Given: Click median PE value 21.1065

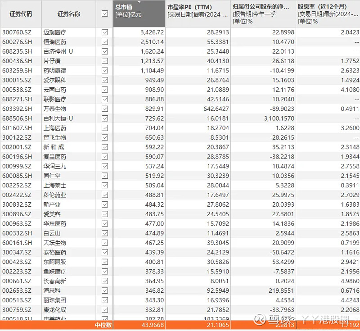Looking at the screenshot, I should click(218, 325).
